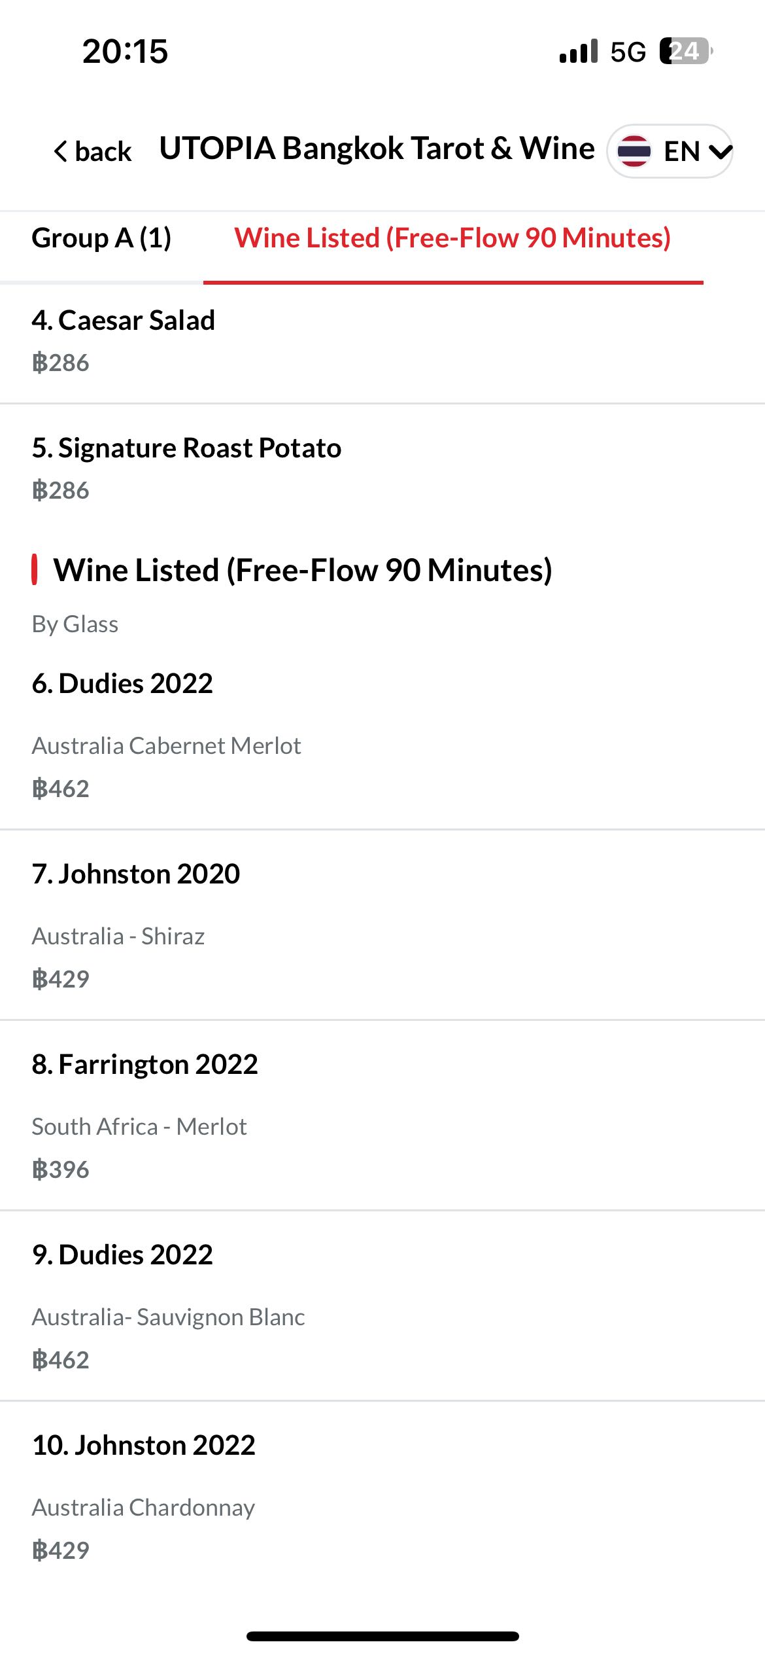Screen dimensions: 765x1657
Task: Select the Signature Roast Potato item
Action: pos(186,448)
